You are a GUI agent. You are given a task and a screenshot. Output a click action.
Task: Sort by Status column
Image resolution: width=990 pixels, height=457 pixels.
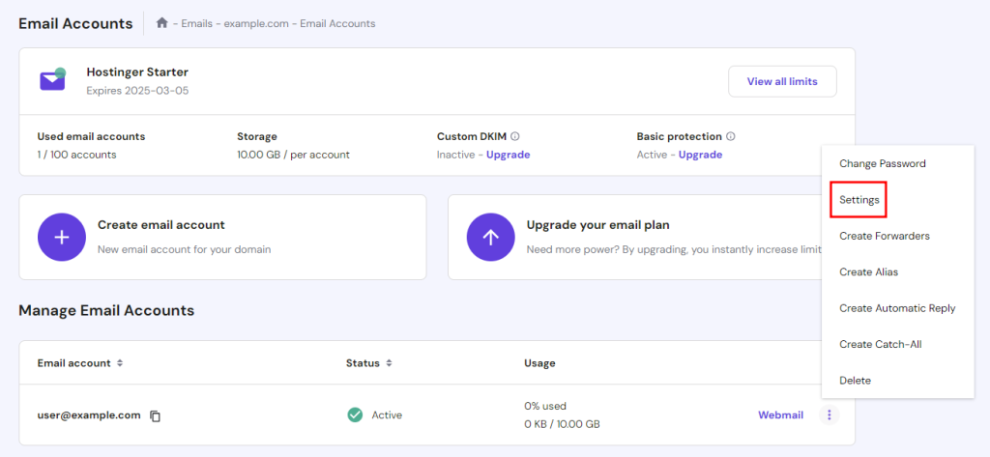tap(389, 363)
